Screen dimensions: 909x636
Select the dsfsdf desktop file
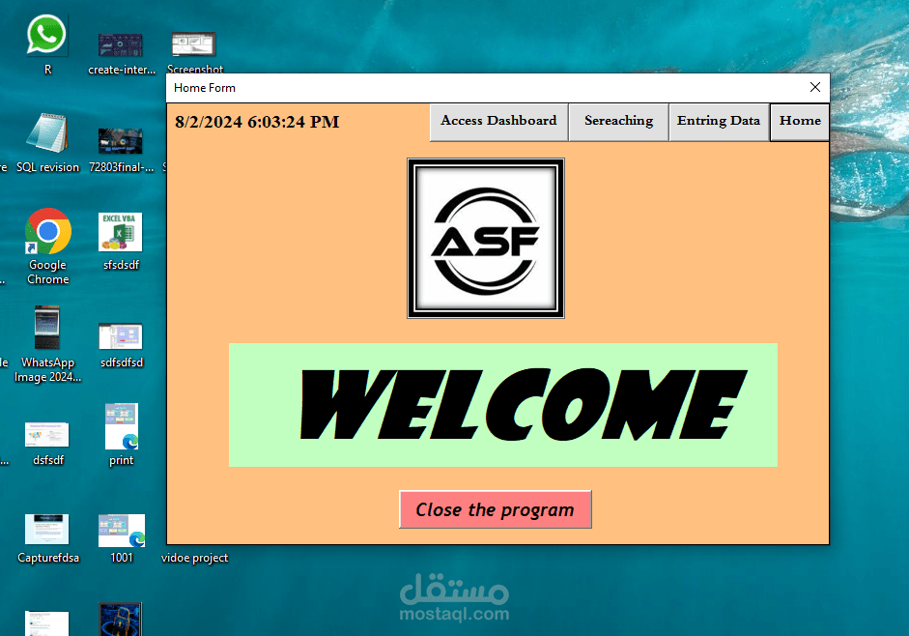pyautogui.click(x=47, y=444)
